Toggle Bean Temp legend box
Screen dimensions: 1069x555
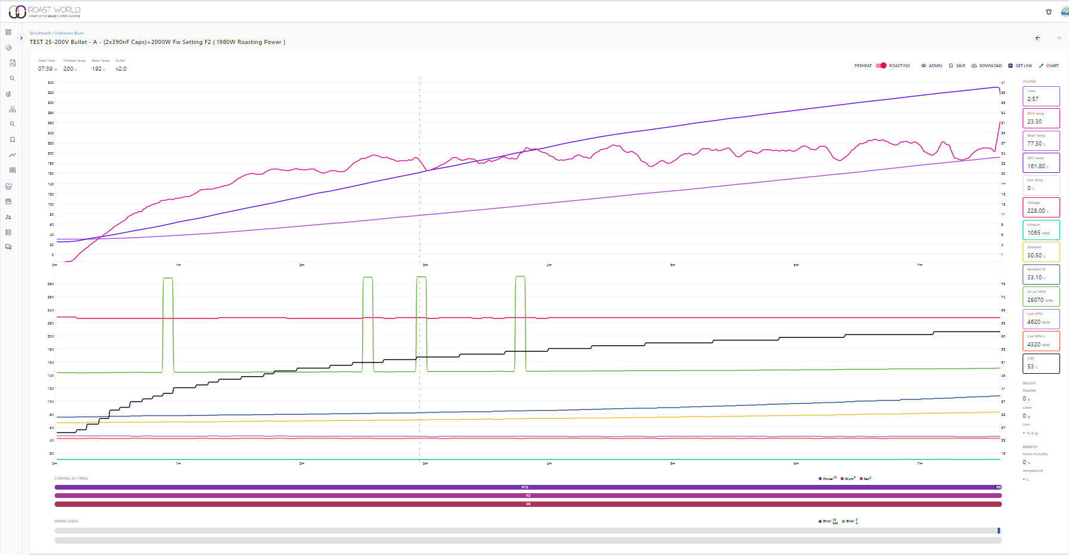coord(1040,141)
